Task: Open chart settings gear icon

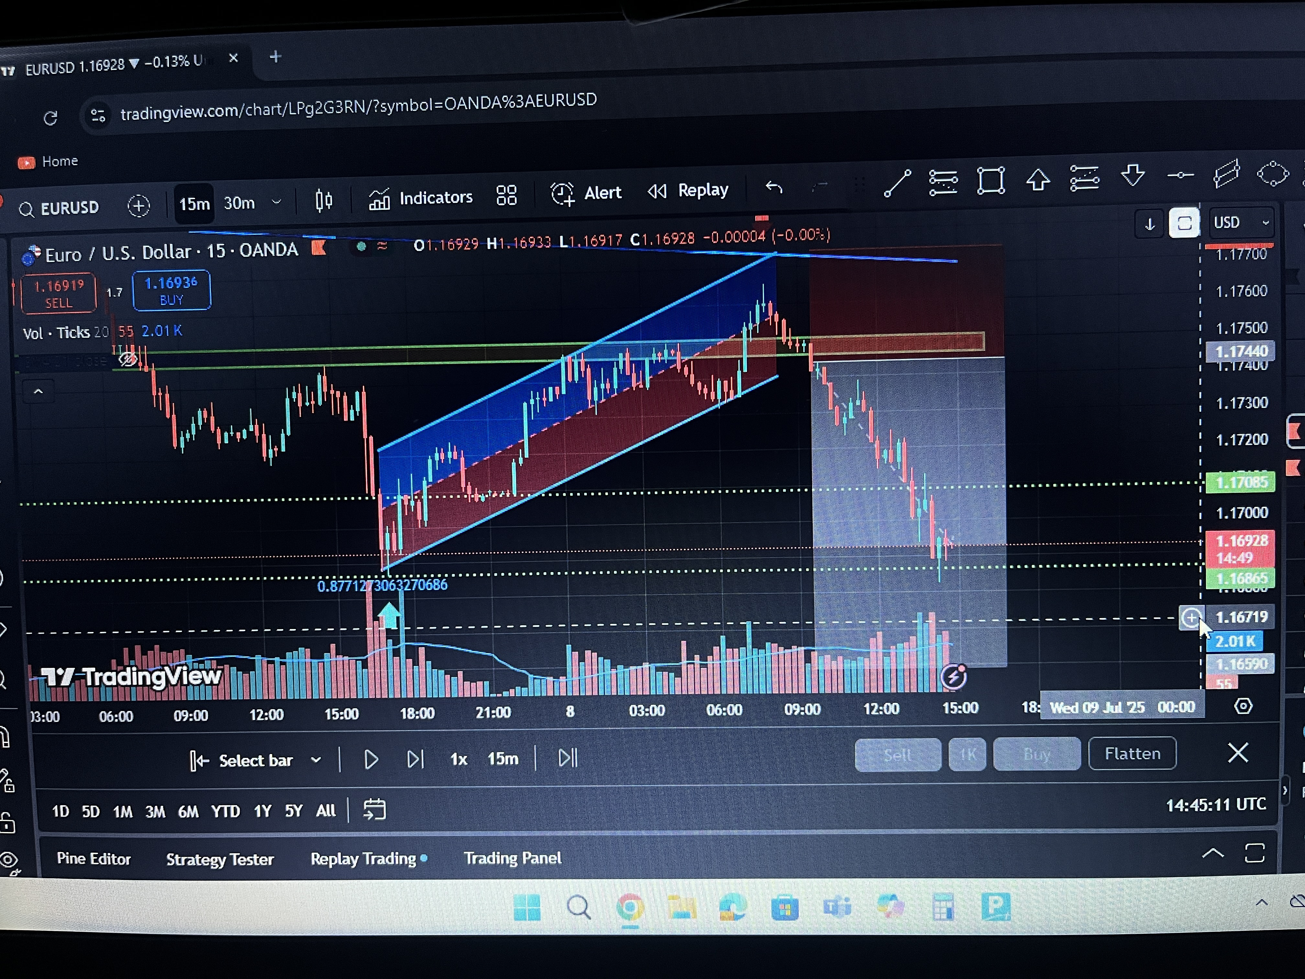Action: tap(1243, 706)
